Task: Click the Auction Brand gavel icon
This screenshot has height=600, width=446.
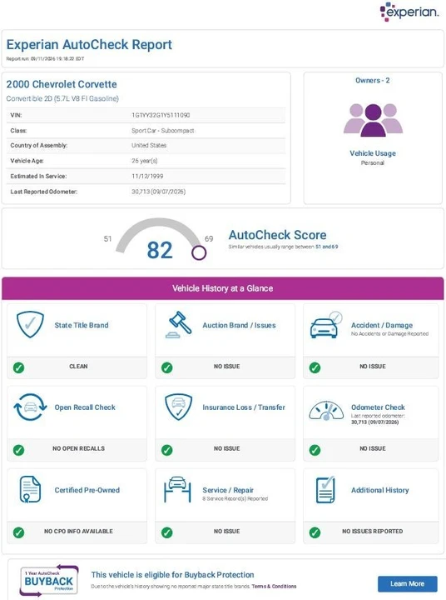Action: point(179,325)
